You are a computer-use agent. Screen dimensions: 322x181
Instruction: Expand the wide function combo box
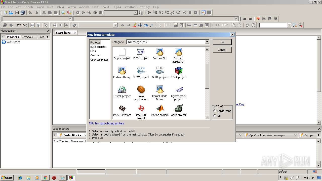tap(236, 19)
